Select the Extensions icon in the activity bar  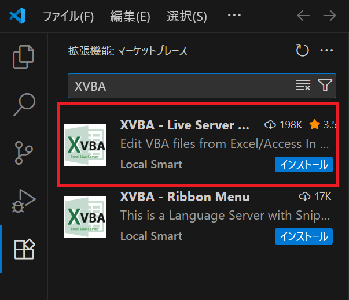24,249
